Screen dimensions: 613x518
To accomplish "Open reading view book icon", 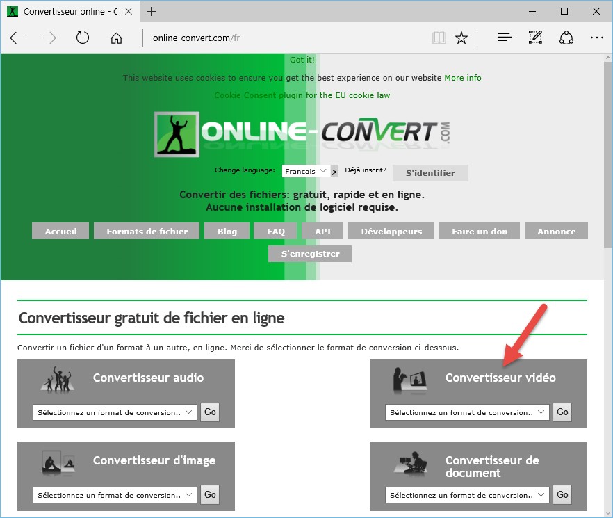I will click(x=439, y=38).
